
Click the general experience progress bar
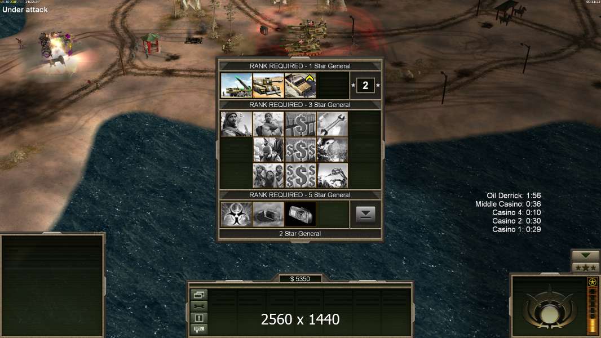pyautogui.click(x=593, y=309)
